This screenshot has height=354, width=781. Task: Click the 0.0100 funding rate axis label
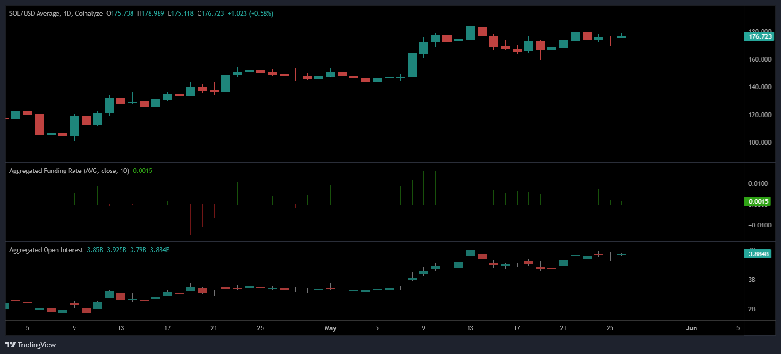(x=758, y=183)
